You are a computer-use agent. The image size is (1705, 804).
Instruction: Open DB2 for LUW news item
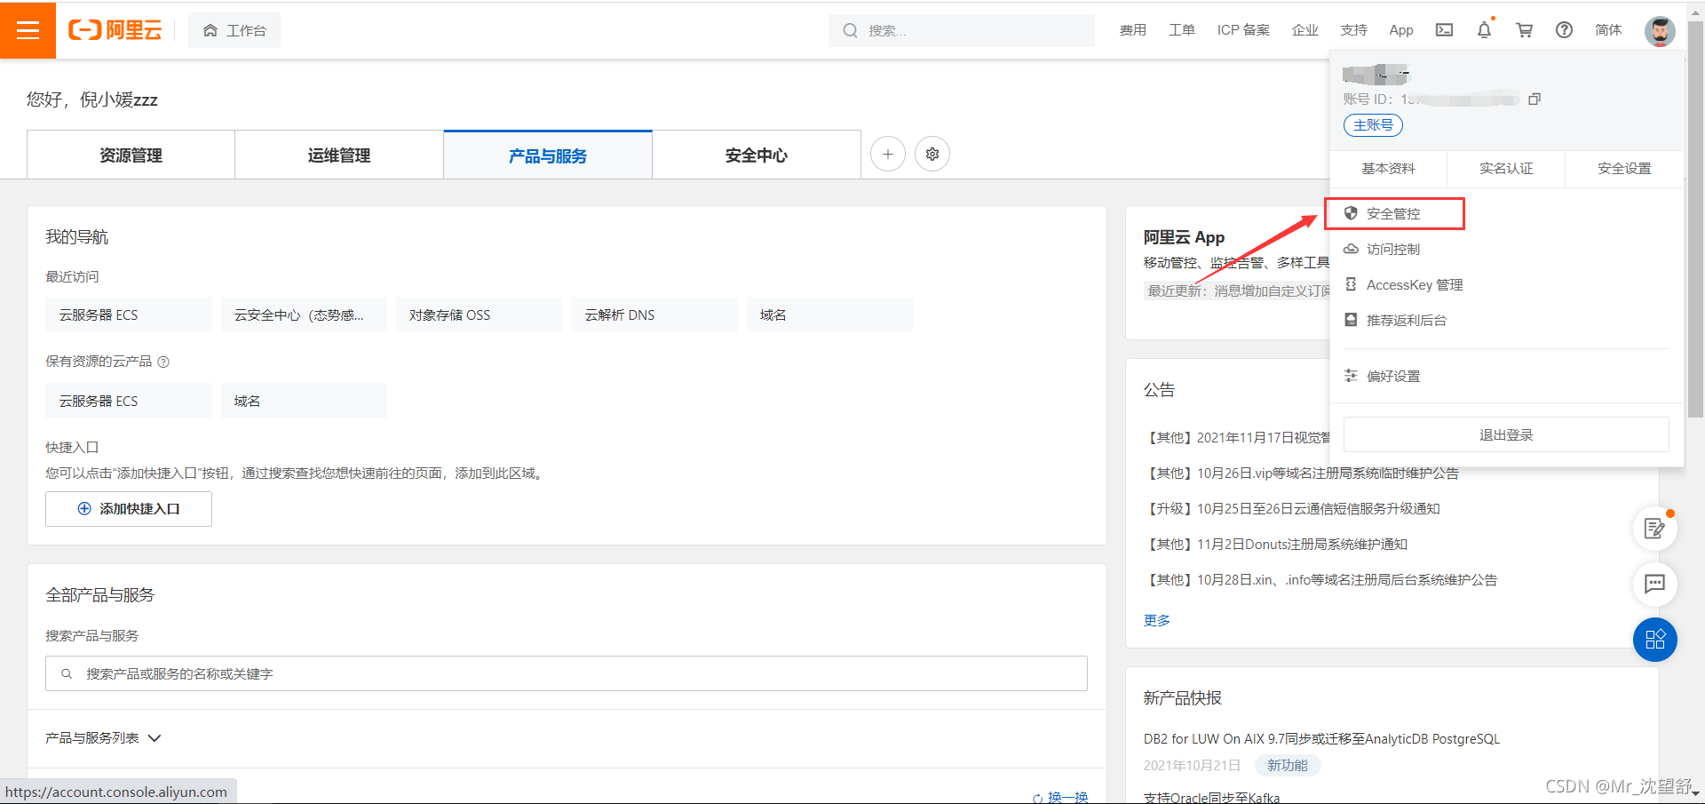[1321, 739]
